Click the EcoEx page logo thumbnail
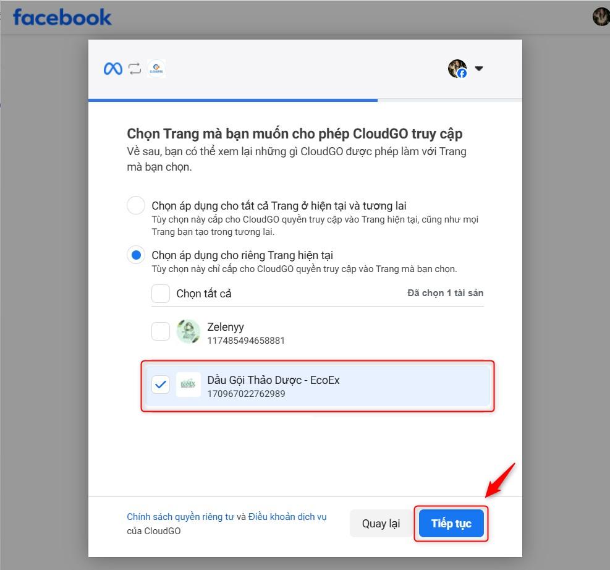610x570 pixels. click(x=189, y=385)
